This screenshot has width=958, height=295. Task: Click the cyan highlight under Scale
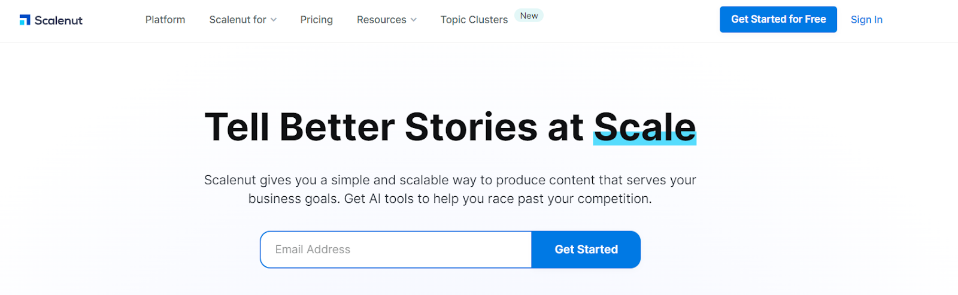click(x=645, y=139)
